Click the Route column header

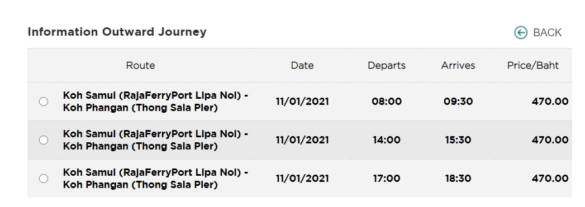pyautogui.click(x=140, y=65)
